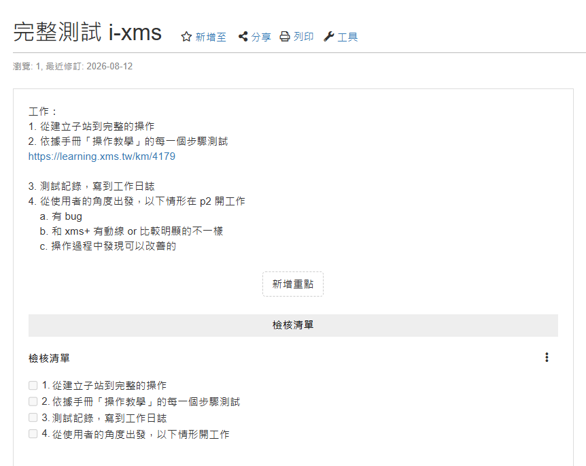Check item 3. 測試記錄，寫到工作日誌
Screen dimensions: 586x466
(33, 418)
